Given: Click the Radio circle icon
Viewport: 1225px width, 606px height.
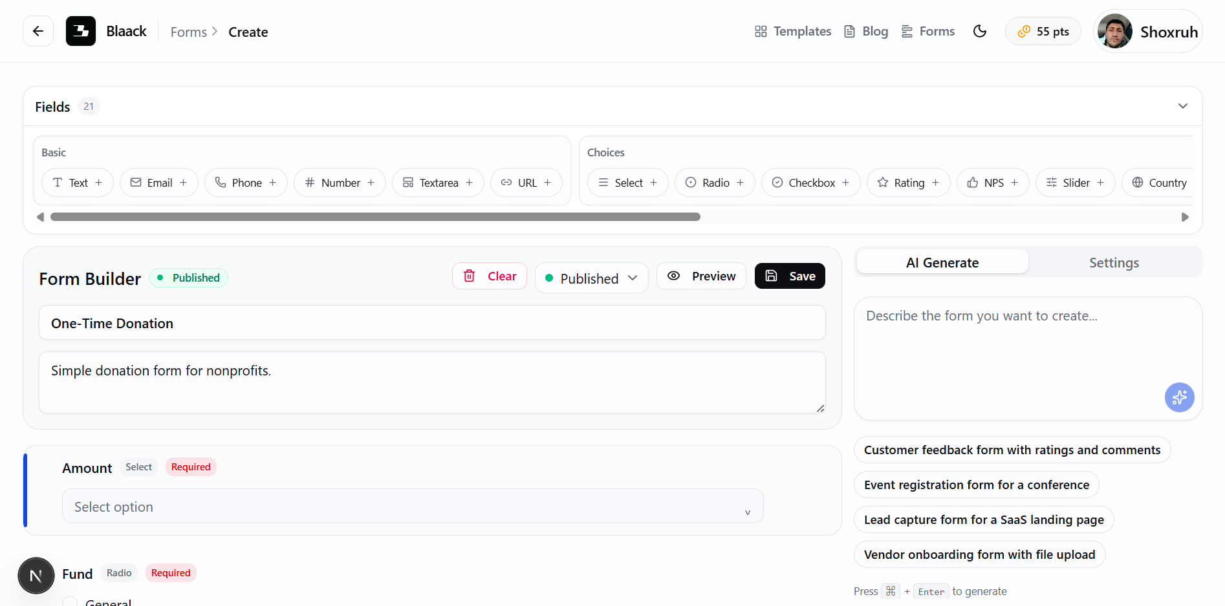Looking at the screenshot, I should point(691,182).
